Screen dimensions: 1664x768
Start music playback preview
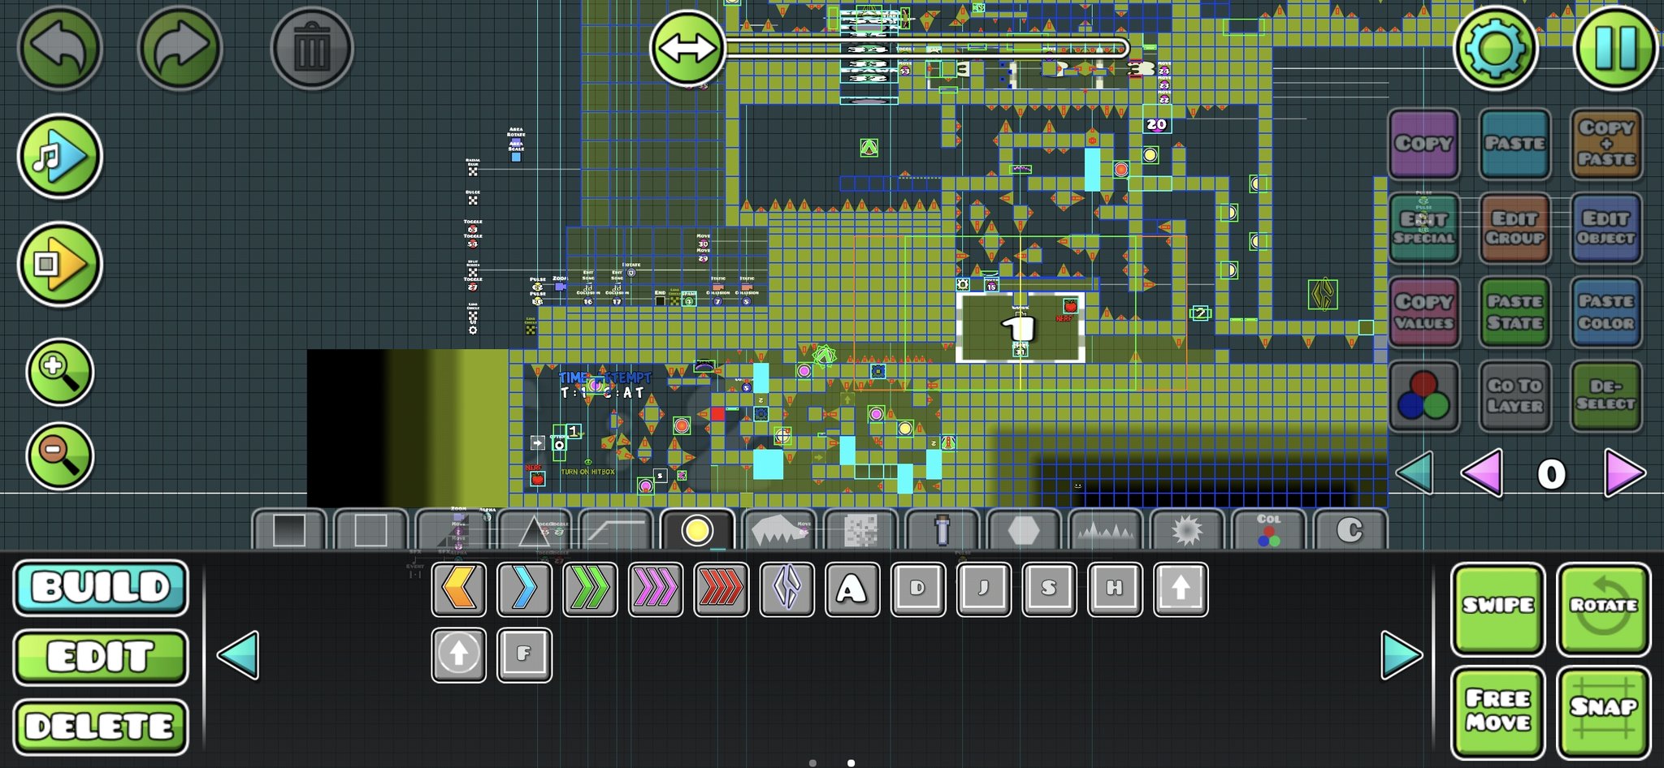[x=59, y=156]
